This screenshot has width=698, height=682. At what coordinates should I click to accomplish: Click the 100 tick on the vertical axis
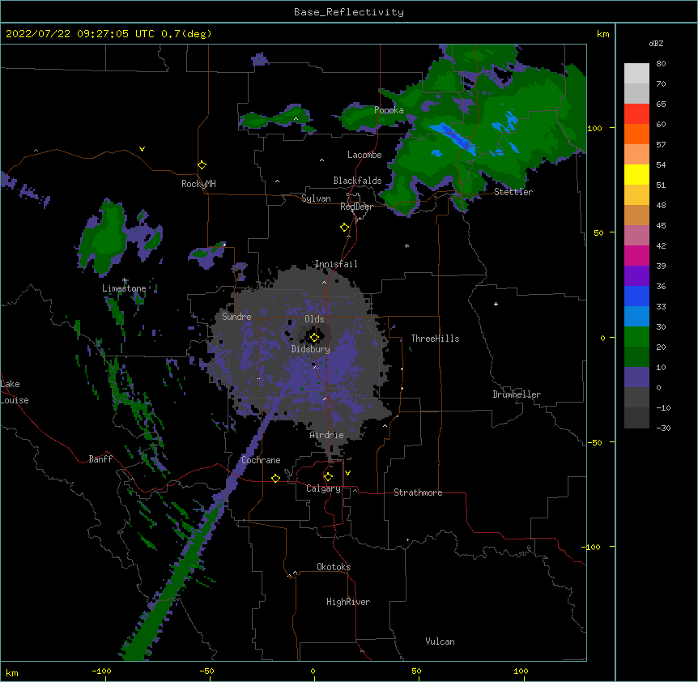(594, 128)
